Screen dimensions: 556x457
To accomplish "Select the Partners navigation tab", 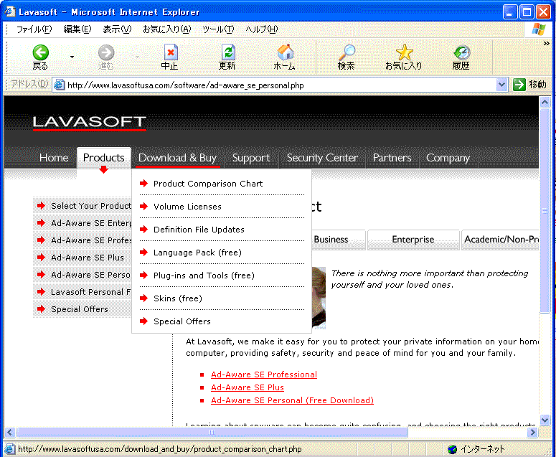I will [392, 158].
